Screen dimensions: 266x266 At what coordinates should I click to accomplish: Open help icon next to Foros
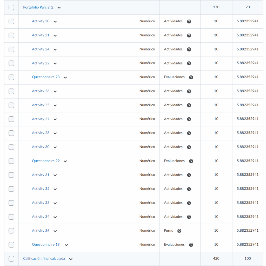coord(179,231)
